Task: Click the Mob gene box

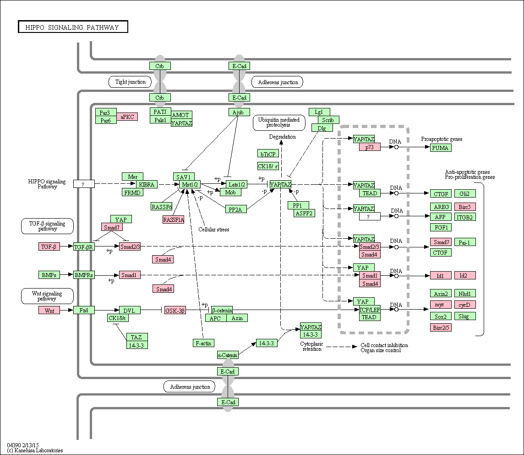Action: (230, 192)
